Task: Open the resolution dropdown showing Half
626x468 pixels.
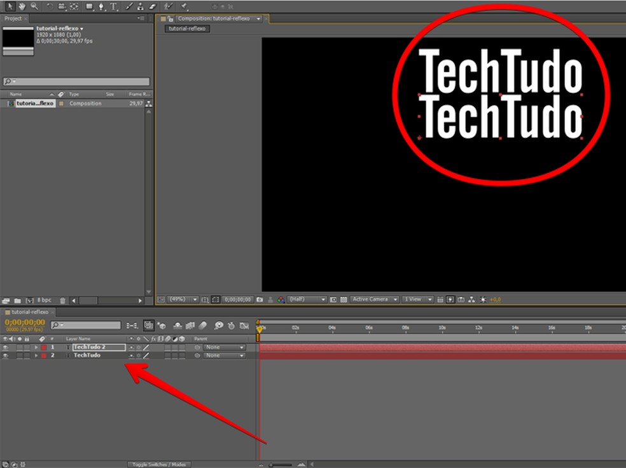Action: (x=307, y=299)
